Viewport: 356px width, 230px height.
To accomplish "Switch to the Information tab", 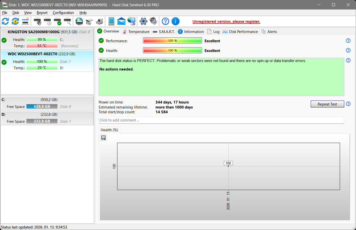I will coord(191,31).
